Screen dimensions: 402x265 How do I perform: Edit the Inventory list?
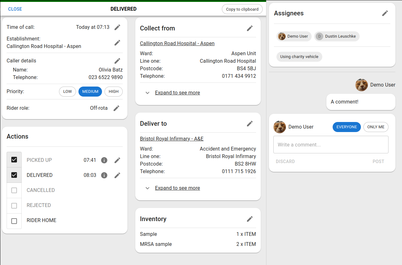tap(250, 219)
